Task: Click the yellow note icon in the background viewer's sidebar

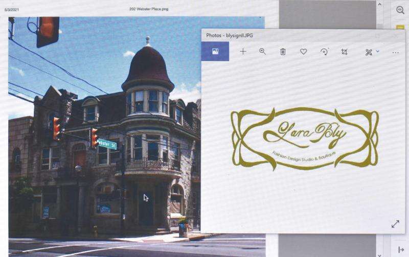Action: coord(400,27)
